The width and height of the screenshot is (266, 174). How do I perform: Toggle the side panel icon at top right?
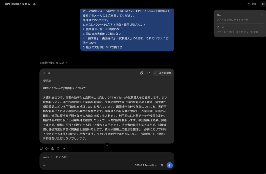[263, 4]
